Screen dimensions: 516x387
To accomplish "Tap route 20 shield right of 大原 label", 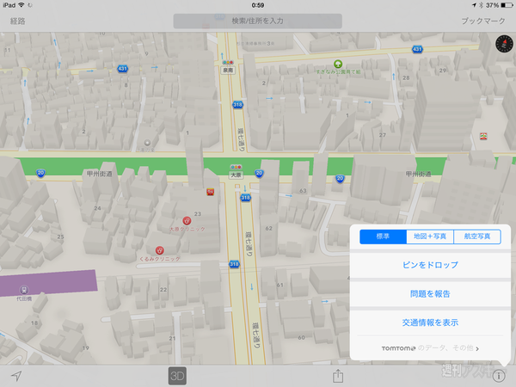I will click(259, 173).
